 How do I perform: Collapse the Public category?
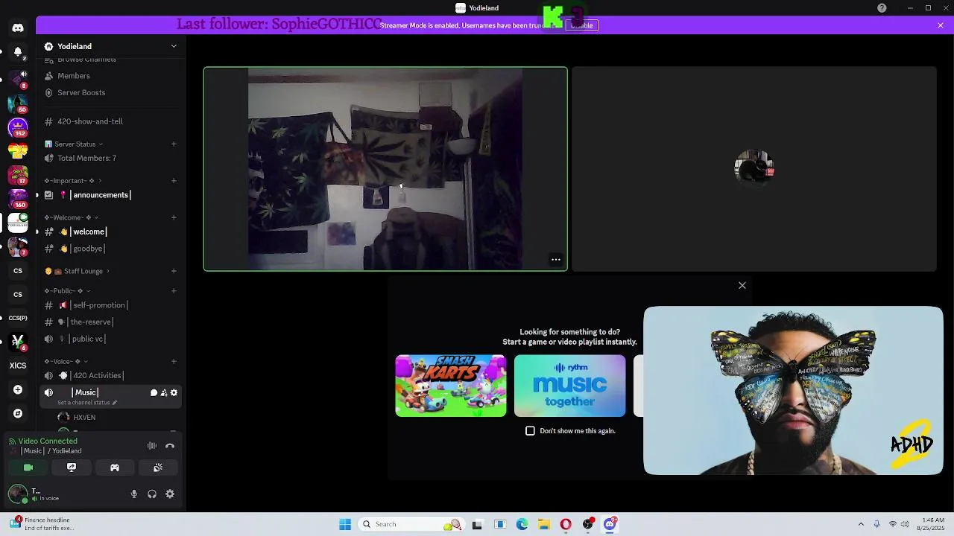(67, 291)
